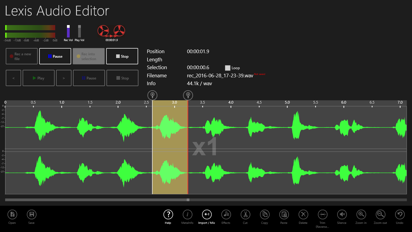Image resolution: width=412 pixels, height=232 pixels.
Task: Start playback with the Play button
Action: coord(39,78)
